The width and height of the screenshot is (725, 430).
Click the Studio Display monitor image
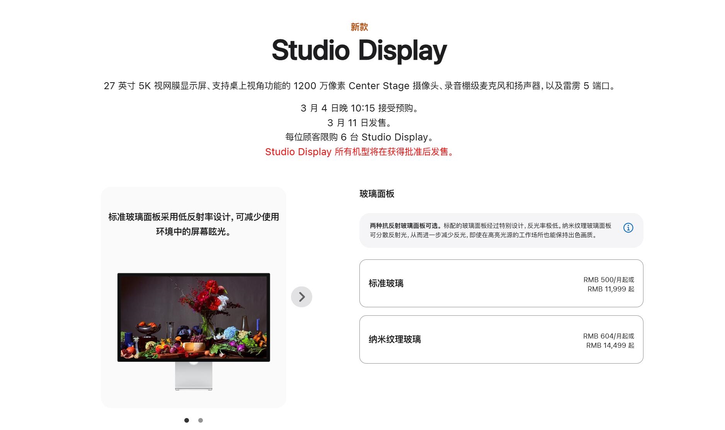click(x=194, y=317)
